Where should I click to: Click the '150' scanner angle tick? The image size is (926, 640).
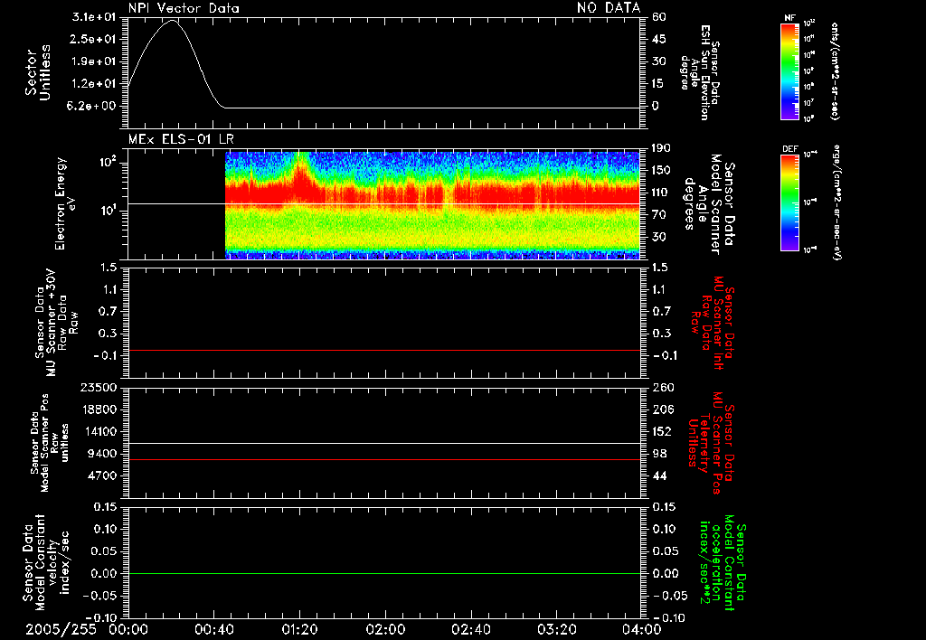pyautogui.click(x=661, y=171)
